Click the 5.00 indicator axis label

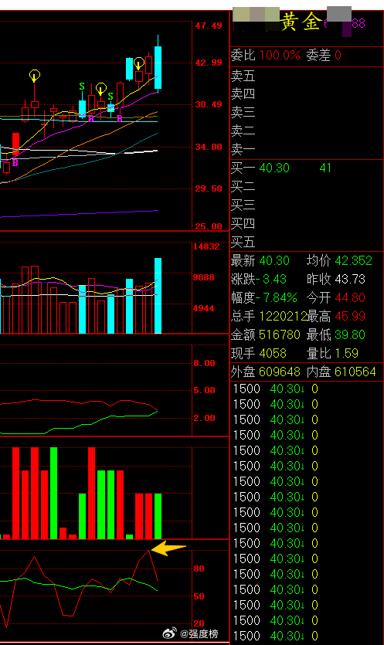point(204,390)
